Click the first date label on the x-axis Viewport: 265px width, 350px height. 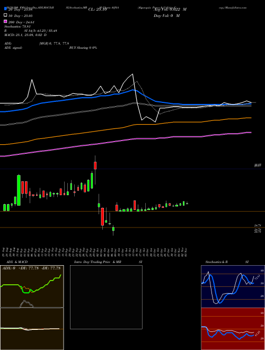click(x=4, y=252)
